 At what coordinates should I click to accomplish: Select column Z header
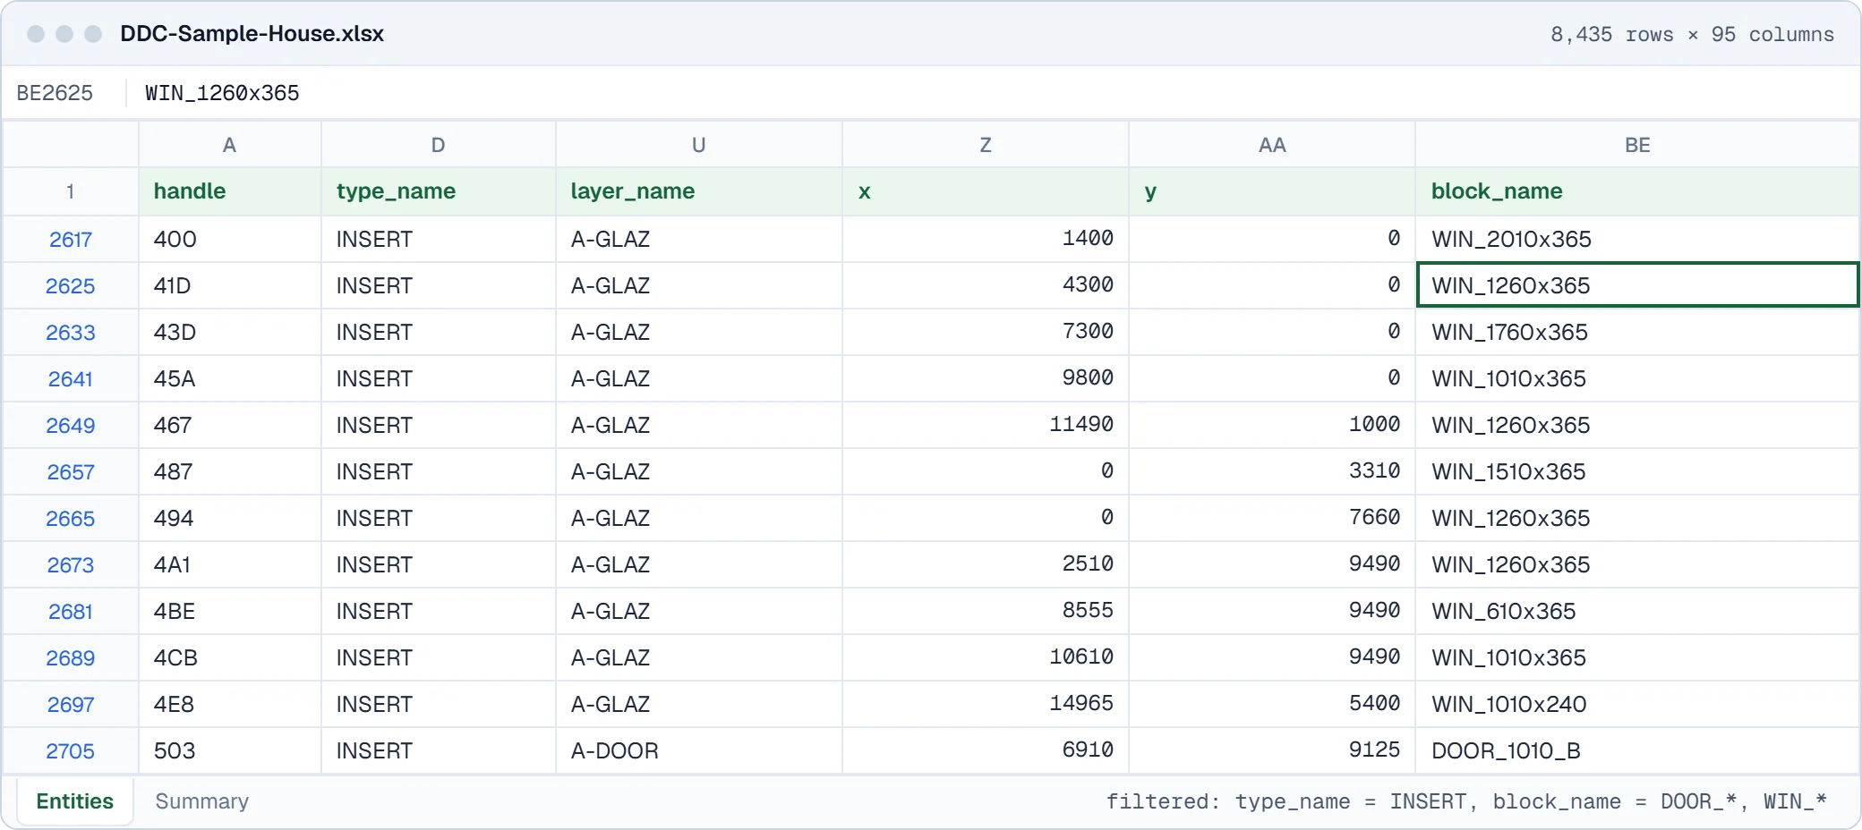tap(986, 145)
